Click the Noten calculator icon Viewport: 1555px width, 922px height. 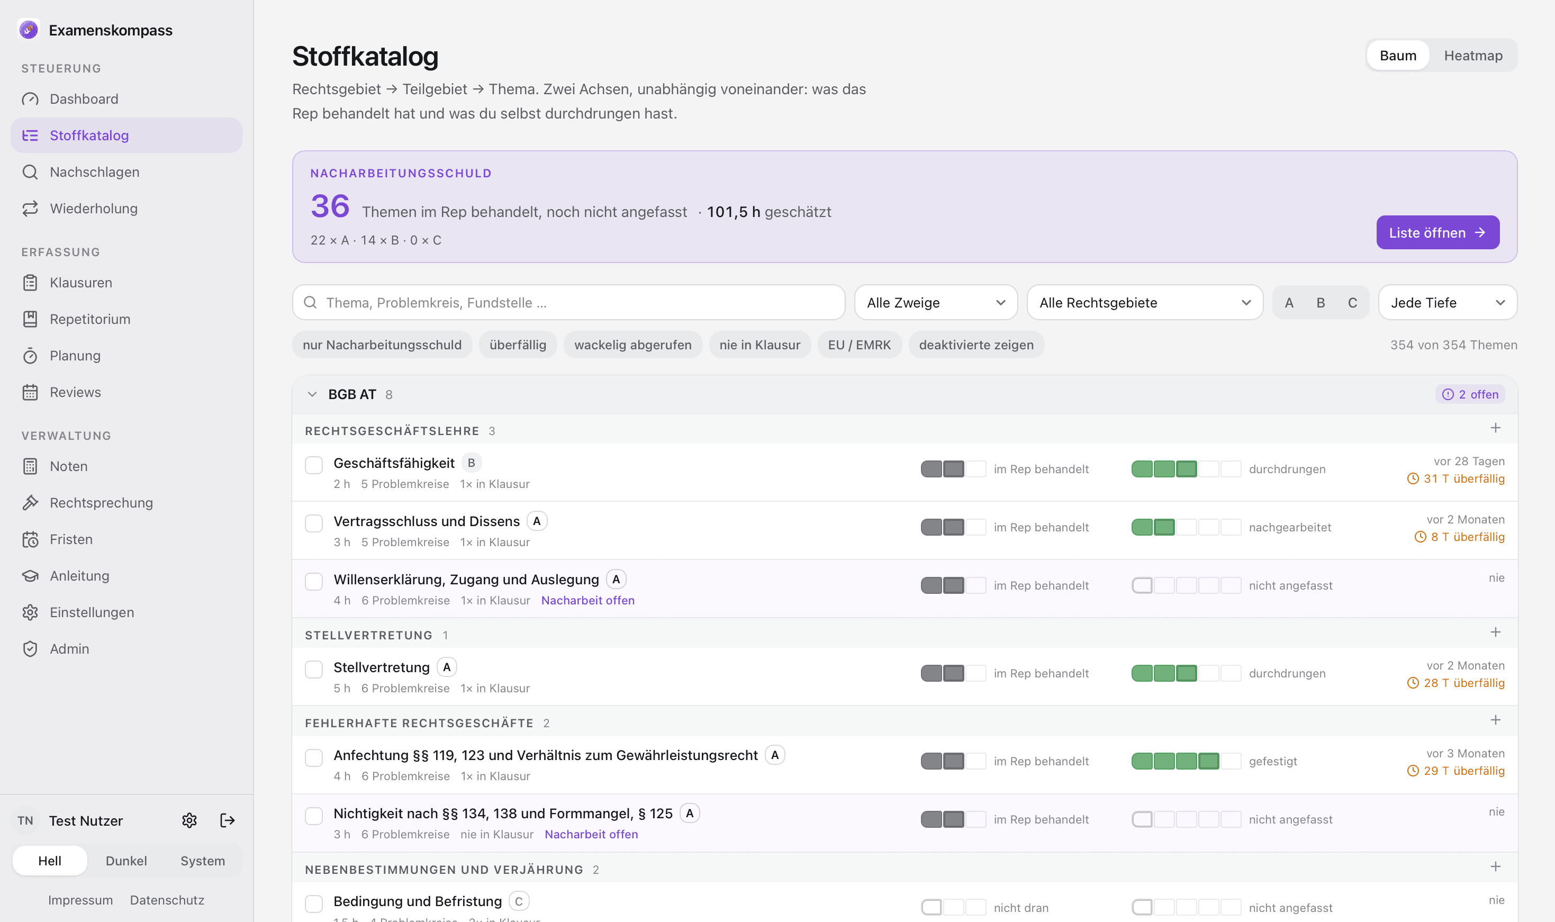click(30, 467)
